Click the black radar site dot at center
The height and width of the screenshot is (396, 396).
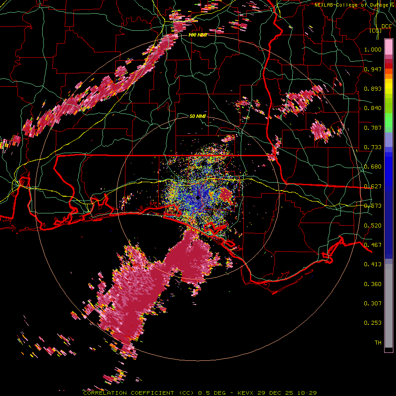pos(198,198)
